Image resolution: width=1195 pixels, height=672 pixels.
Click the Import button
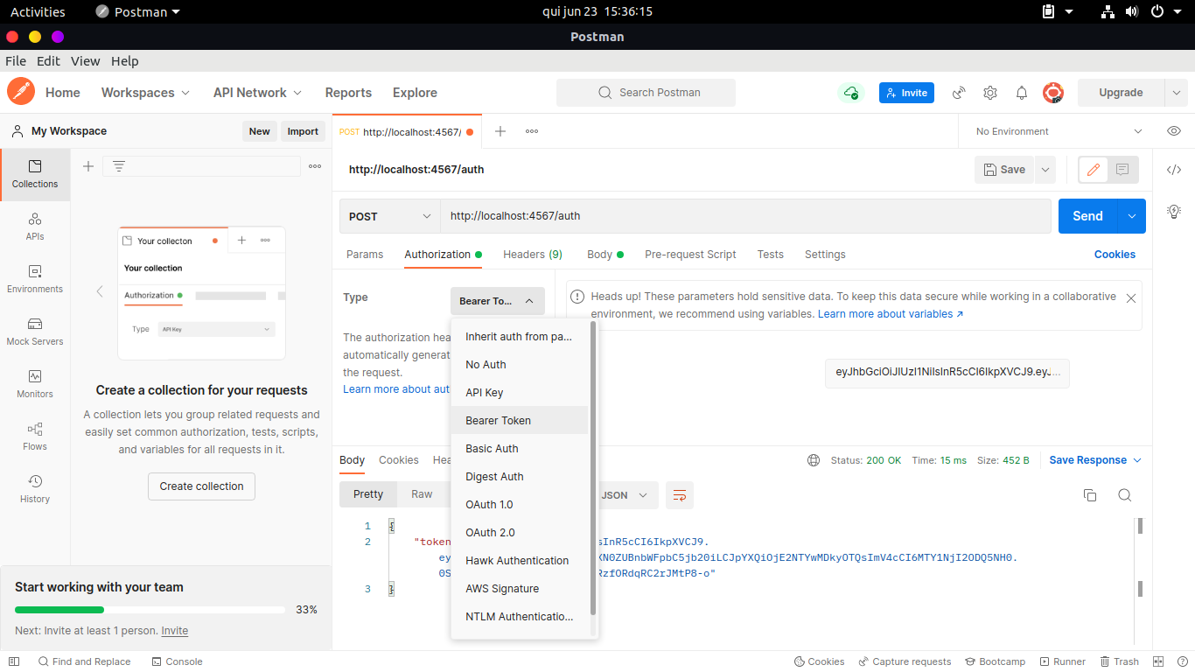pyautogui.click(x=303, y=131)
